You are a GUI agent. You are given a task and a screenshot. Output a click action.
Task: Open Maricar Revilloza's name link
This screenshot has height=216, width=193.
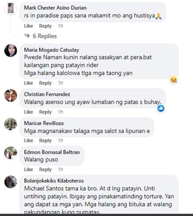[44, 123]
